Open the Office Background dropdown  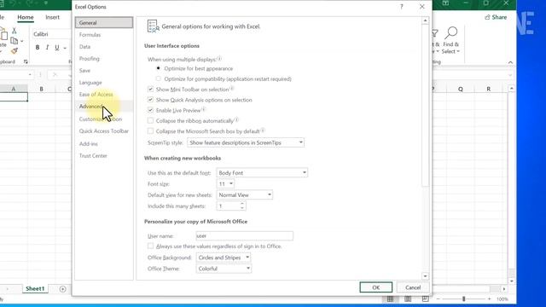(x=224, y=258)
